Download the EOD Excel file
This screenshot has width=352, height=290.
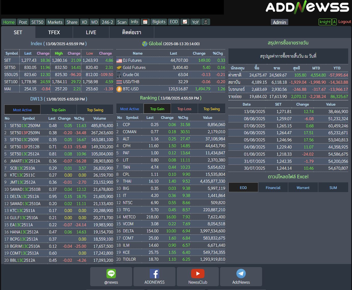click(x=243, y=187)
